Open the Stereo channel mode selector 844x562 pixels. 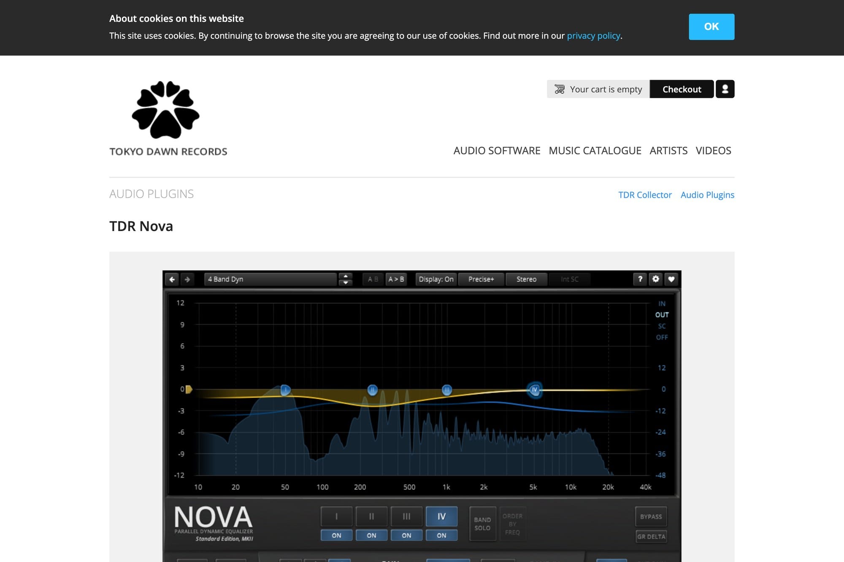click(x=526, y=279)
